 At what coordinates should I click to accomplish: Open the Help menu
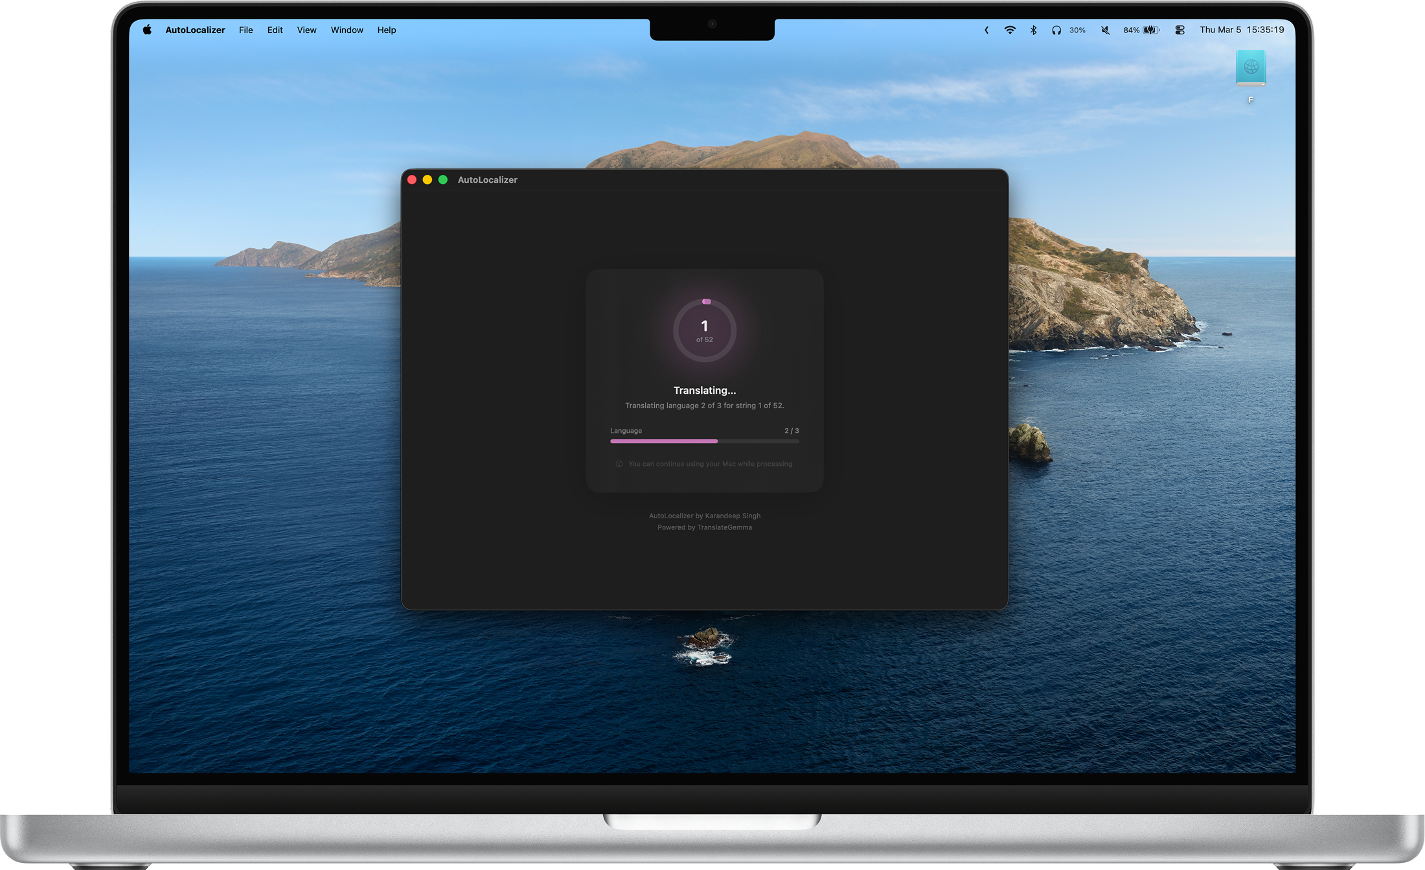click(386, 30)
